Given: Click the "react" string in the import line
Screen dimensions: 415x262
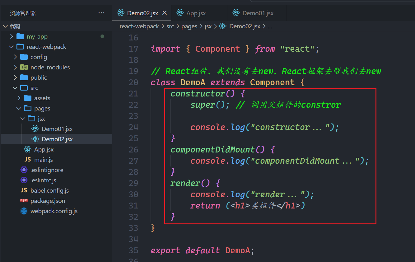Looking at the screenshot, I should (297, 49).
